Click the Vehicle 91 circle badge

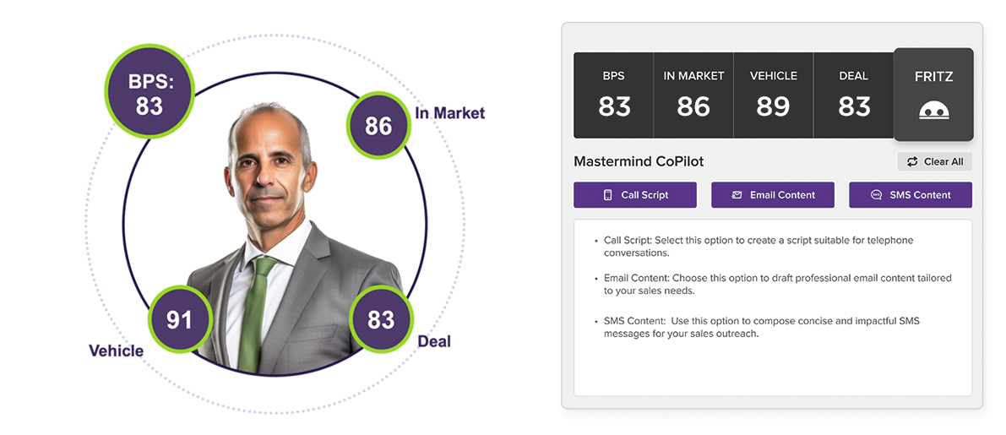[179, 320]
